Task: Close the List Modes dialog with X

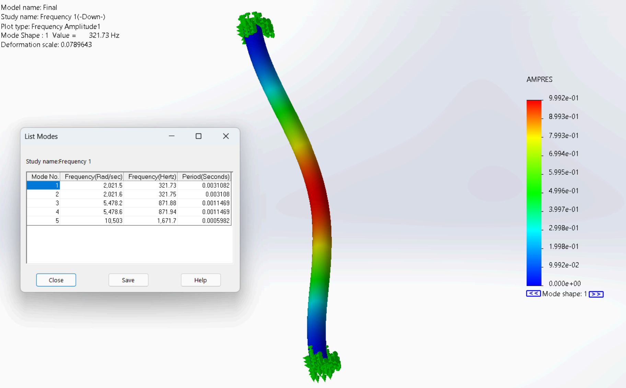Action: pyautogui.click(x=226, y=136)
